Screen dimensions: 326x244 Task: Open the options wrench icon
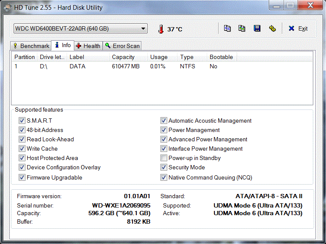[273, 28]
